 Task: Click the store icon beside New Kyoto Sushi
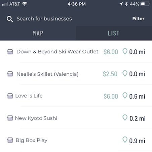point(10,118)
